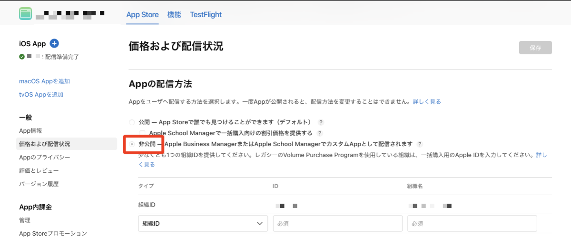Open the 詳しく見る link after the distribution description

pyautogui.click(x=427, y=102)
